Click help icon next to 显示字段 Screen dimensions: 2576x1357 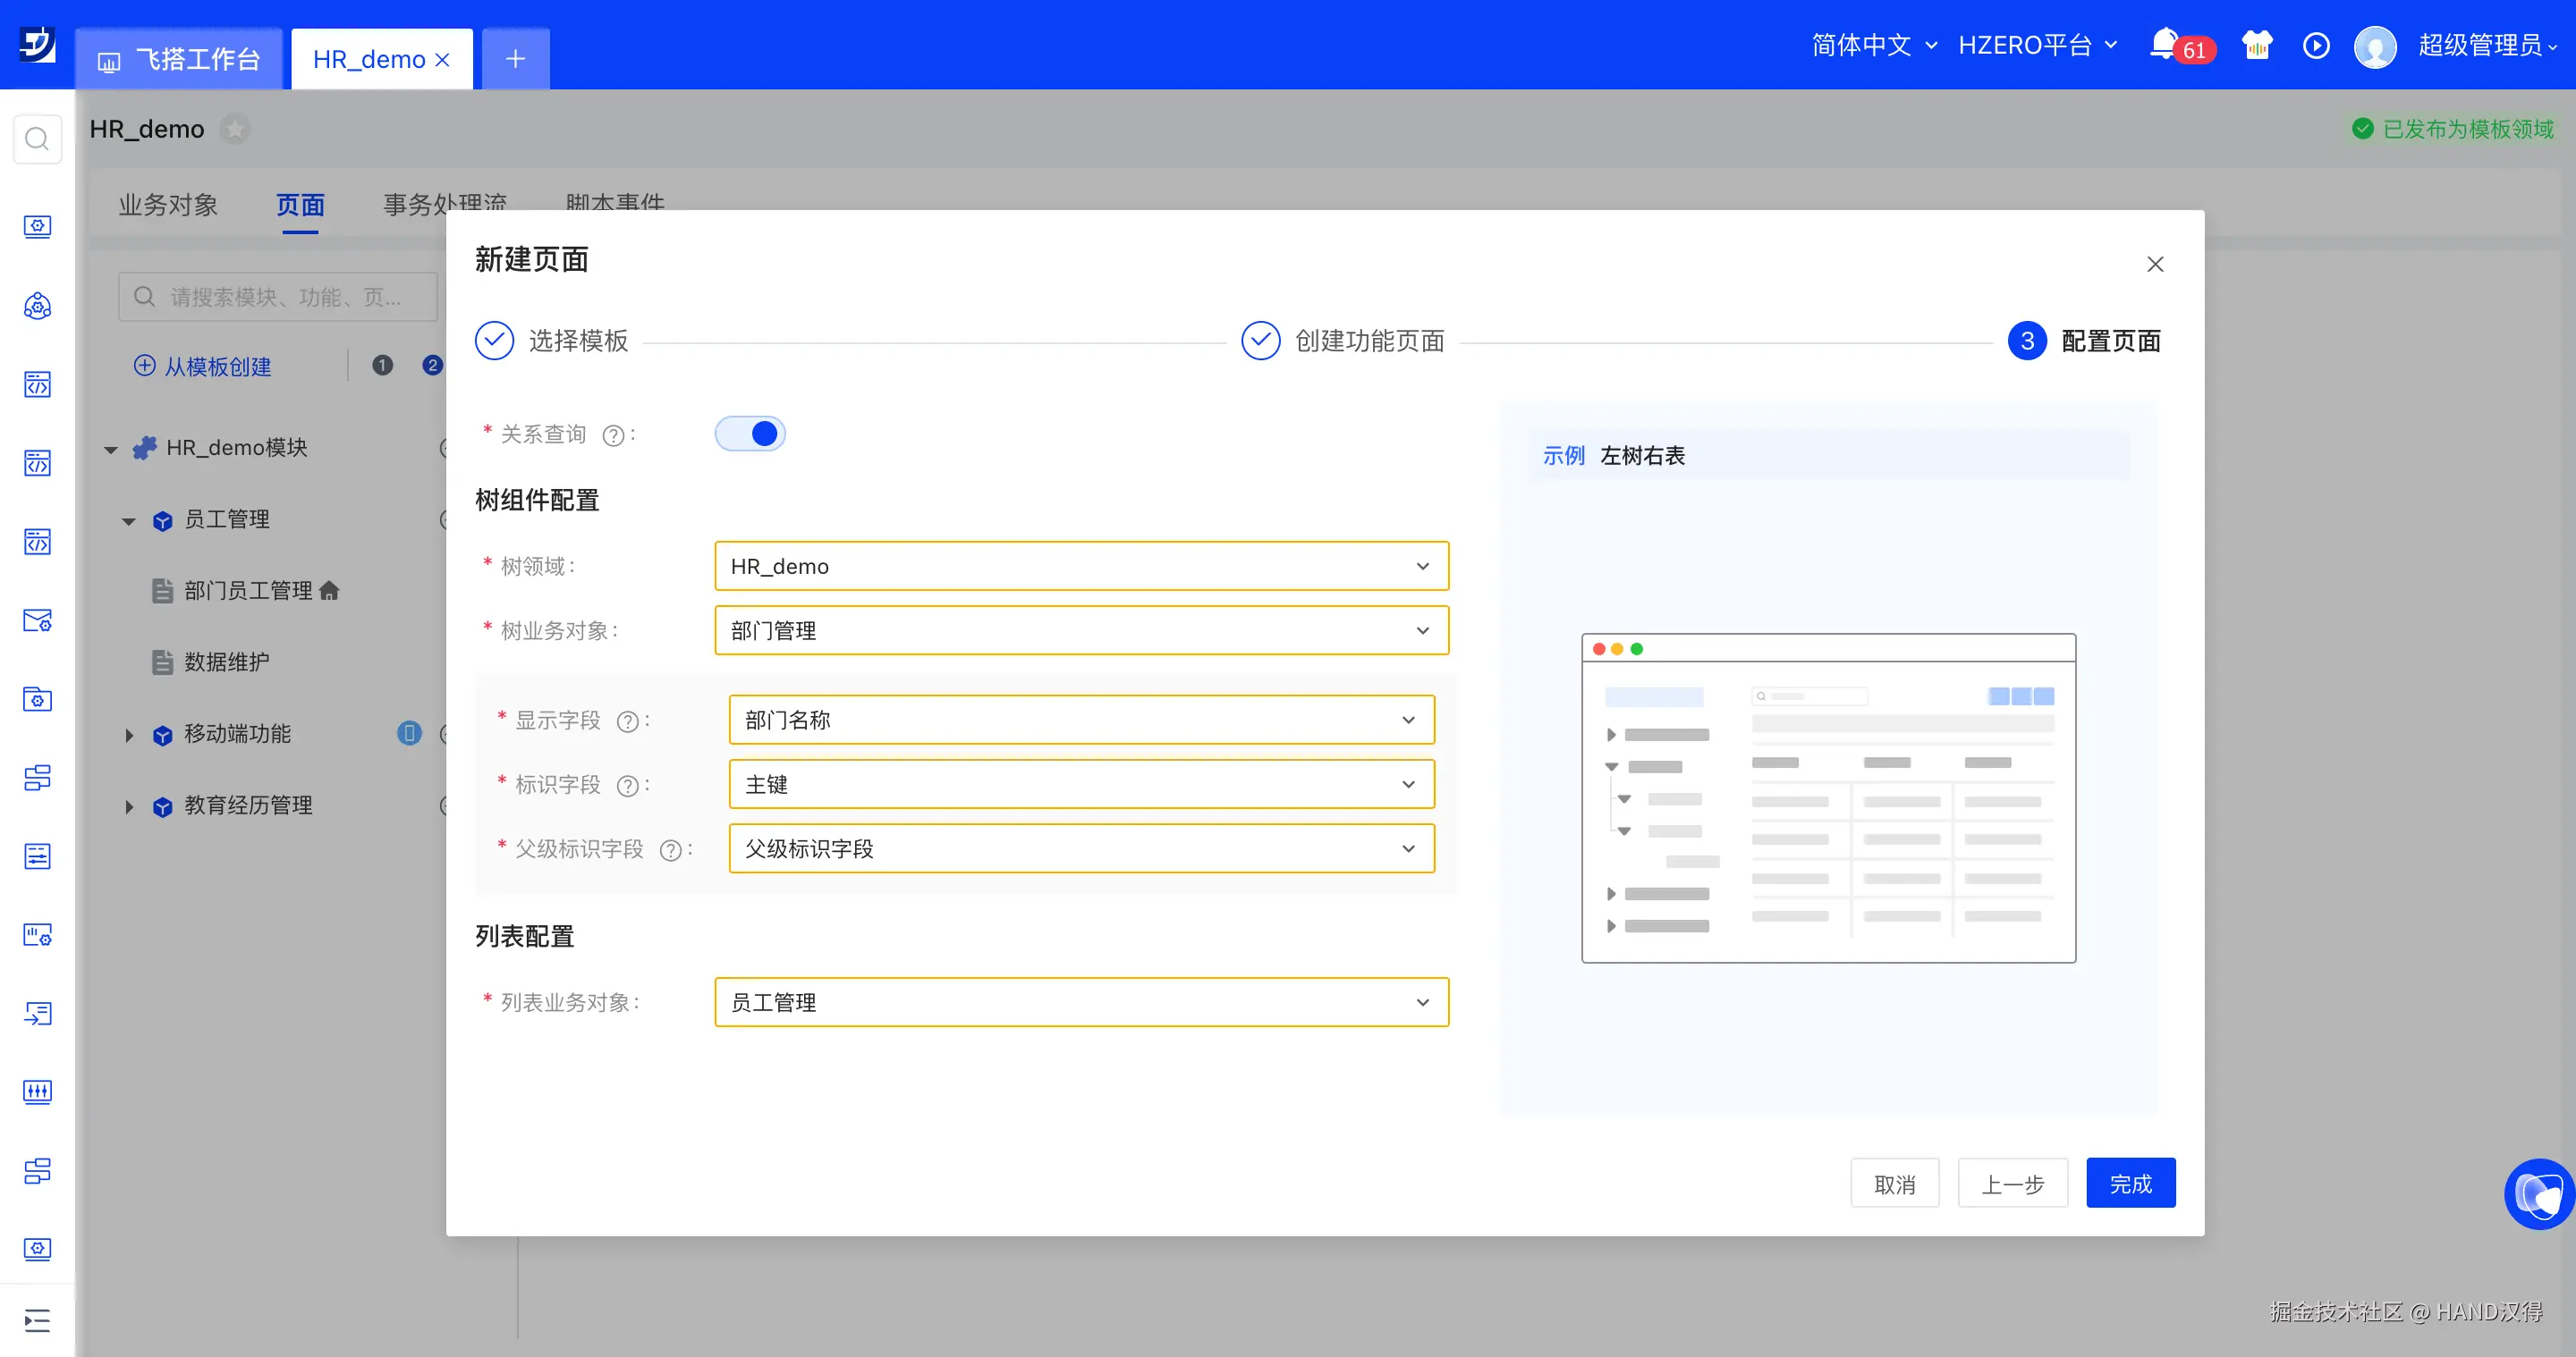coord(627,721)
